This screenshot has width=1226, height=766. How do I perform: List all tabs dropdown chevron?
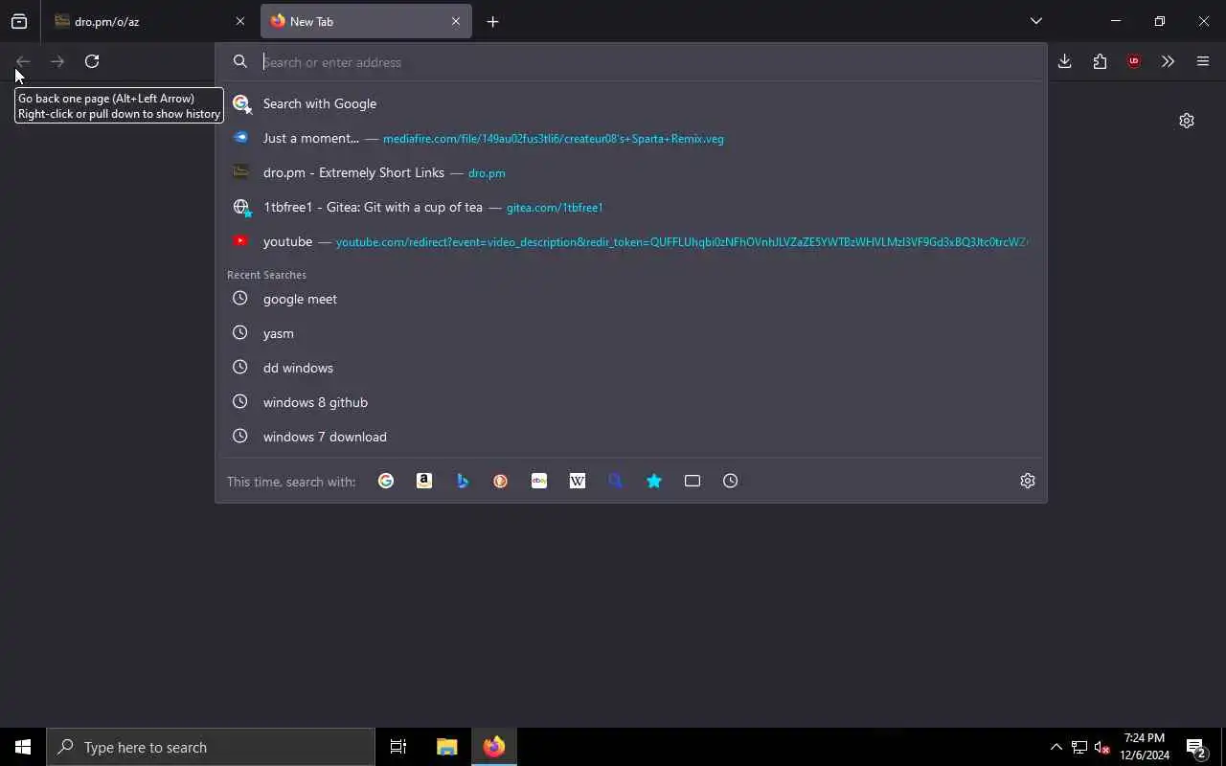click(1036, 21)
